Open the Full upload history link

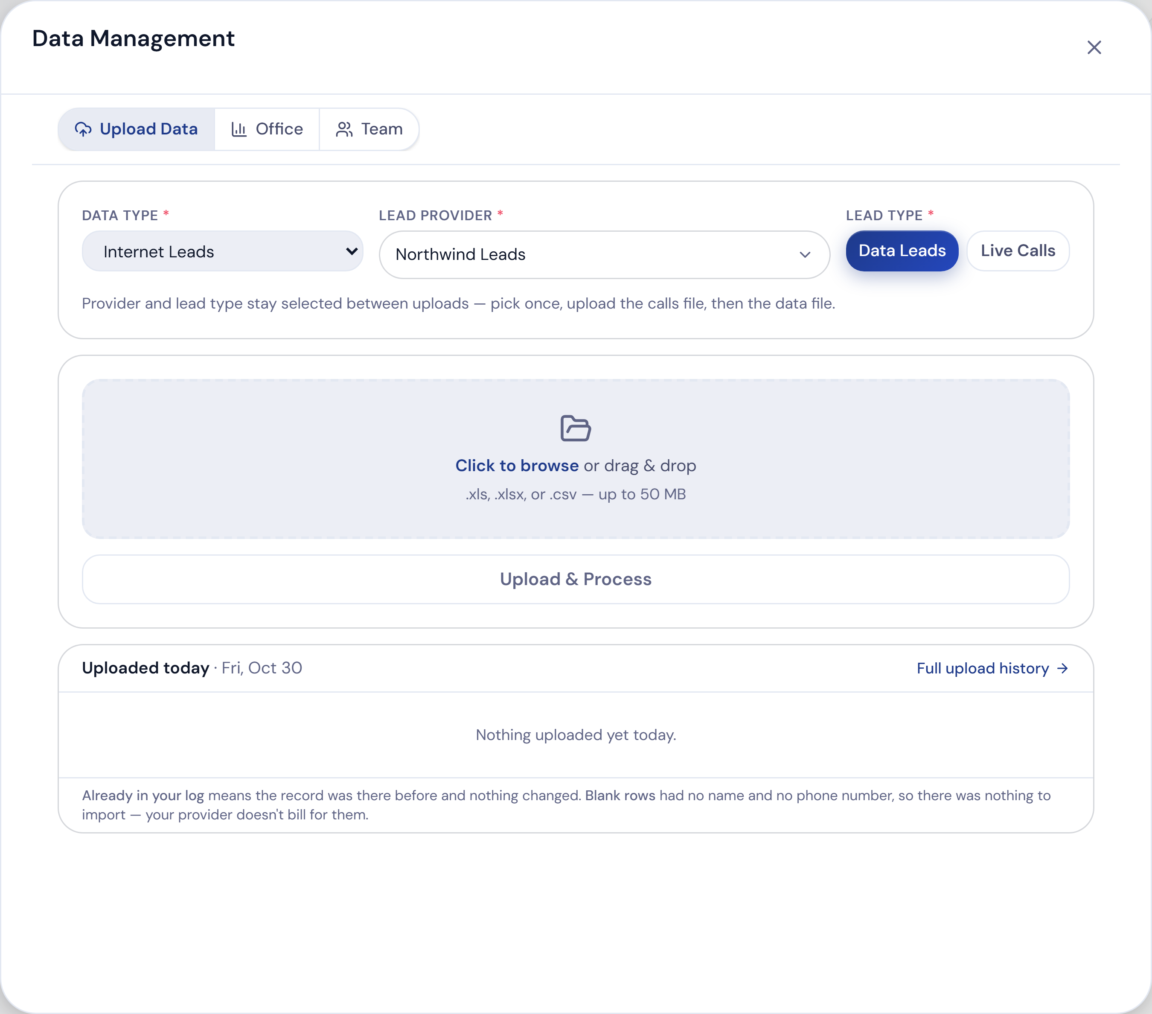992,668
